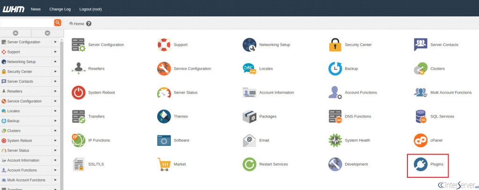Expand Backup arrow in sidebar
This screenshot has width=479, height=190.
(55, 121)
